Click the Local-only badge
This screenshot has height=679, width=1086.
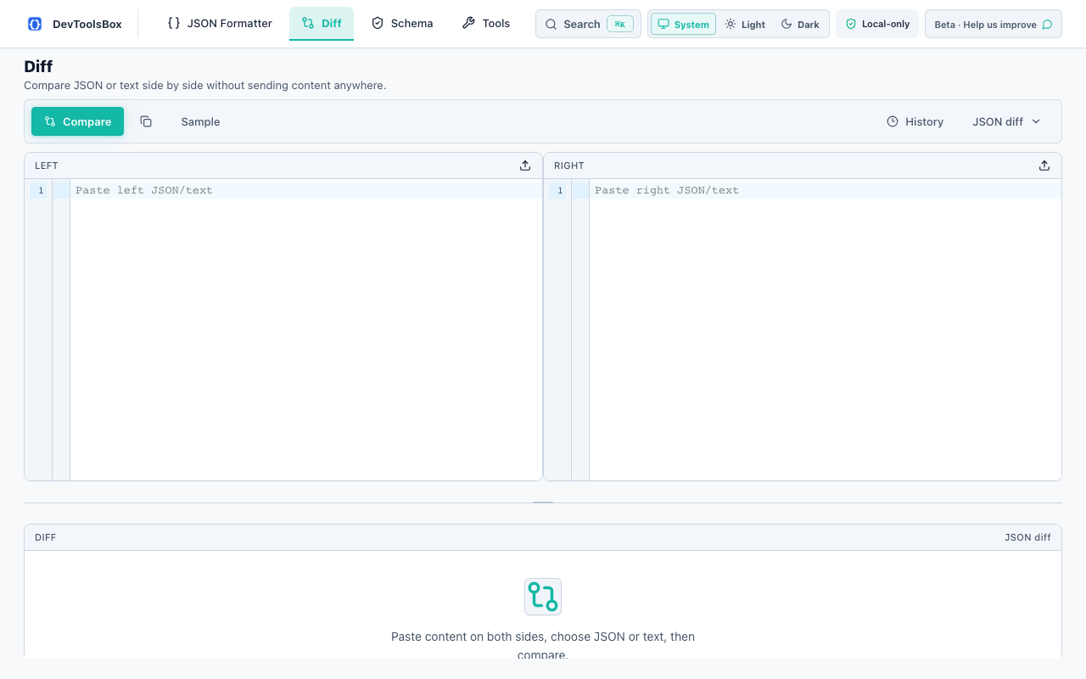(877, 24)
